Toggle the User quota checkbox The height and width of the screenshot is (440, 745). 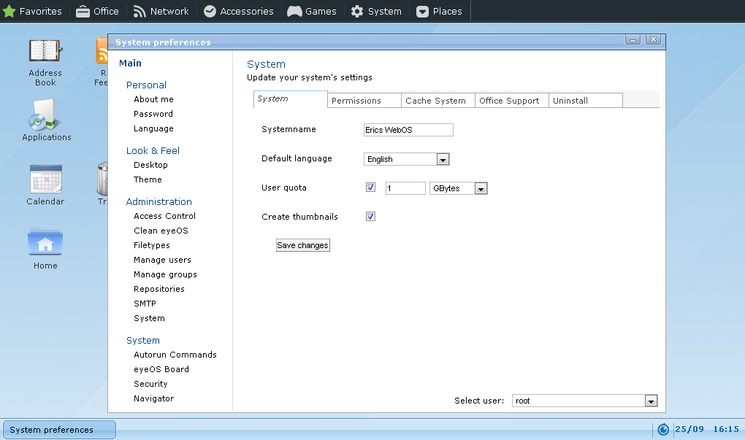(x=370, y=188)
